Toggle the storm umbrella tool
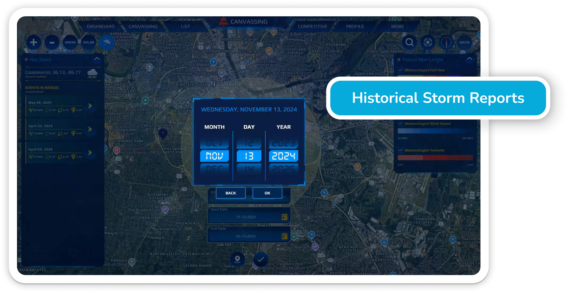The height and width of the screenshot is (293, 570). click(107, 42)
